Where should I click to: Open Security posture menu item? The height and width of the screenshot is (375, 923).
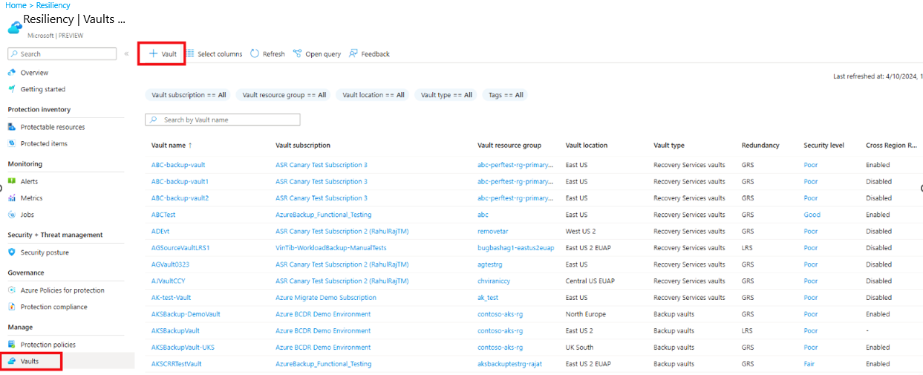(x=45, y=252)
